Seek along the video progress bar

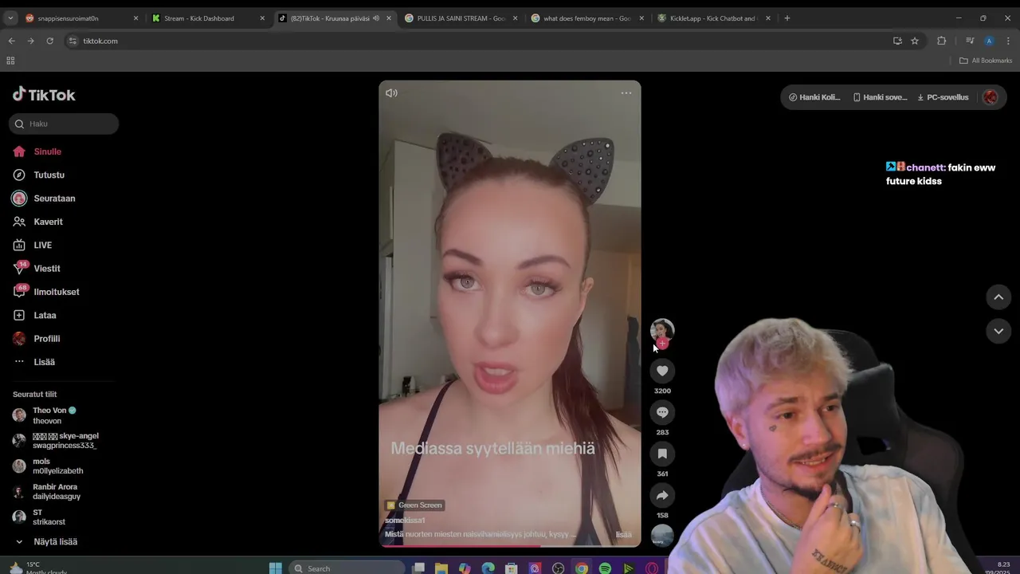click(510, 545)
